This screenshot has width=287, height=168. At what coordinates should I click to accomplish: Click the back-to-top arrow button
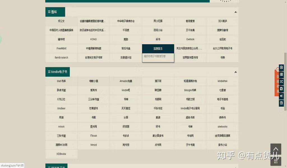(x=276, y=149)
